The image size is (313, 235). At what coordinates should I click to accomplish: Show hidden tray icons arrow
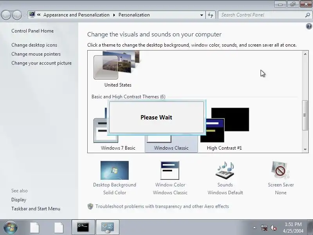(255, 228)
